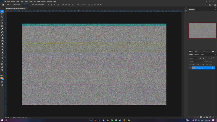
Task: Toggle lock all on the layer
Action: 203,65
